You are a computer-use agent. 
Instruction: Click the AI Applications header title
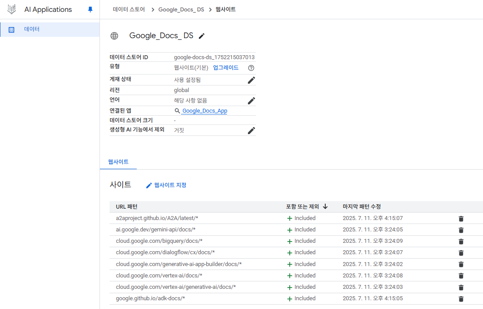click(48, 10)
